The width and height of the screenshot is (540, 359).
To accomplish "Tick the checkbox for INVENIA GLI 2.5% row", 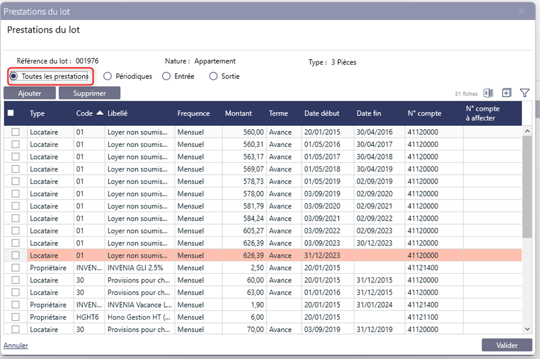I will 15,268.
